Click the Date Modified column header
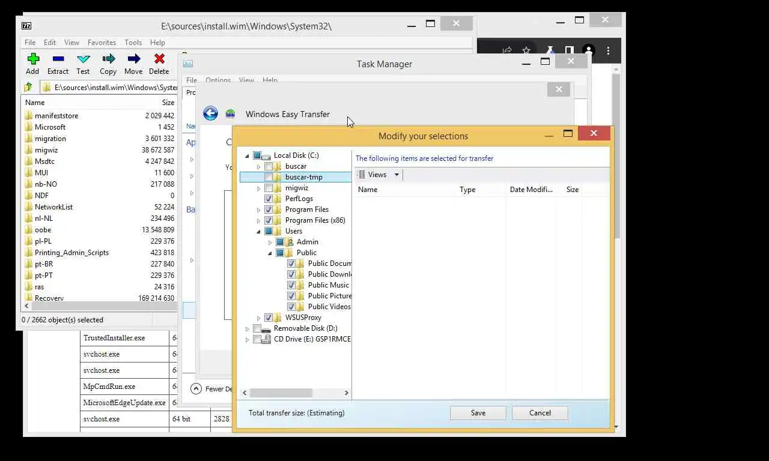Viewport: 769px width, 461px height. tap(531, 189)
